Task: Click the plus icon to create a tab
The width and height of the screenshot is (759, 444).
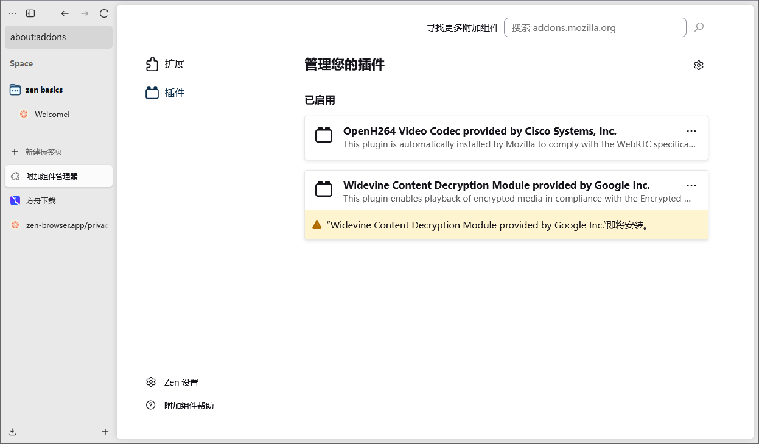Action: 105,431
